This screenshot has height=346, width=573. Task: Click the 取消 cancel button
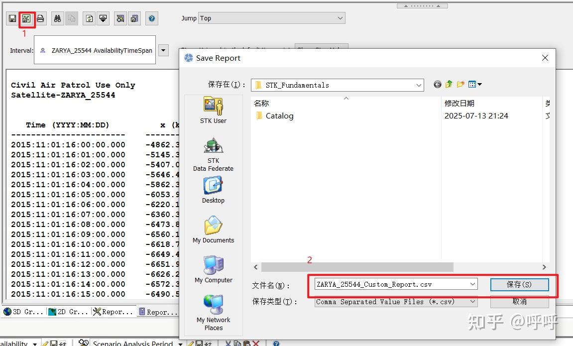[x=519, y=301]
